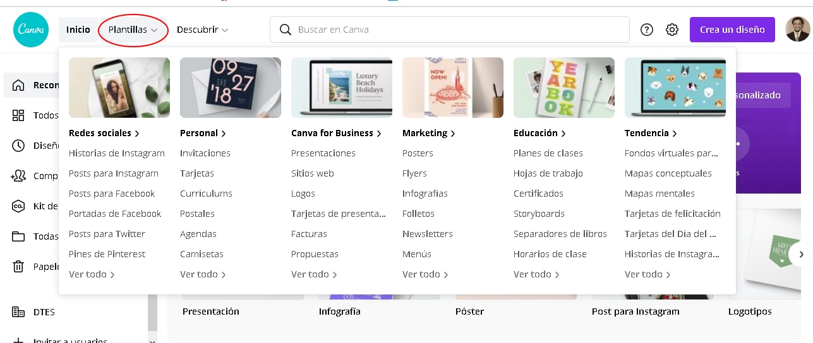Screen dimensions: 813x343
Task: Click the home icon in sidebar
Action: 19,85
